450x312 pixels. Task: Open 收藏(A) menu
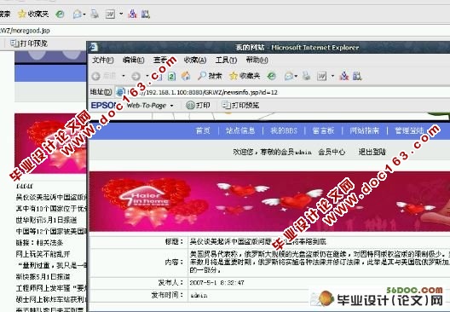coord(195,61)
